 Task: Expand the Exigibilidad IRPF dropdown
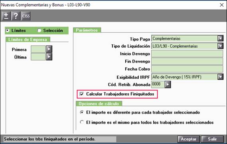coord(220,77)
